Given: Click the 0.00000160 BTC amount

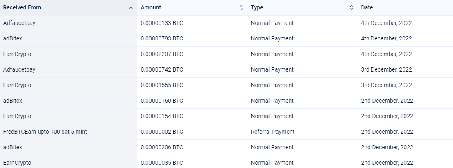Looking at the screenshot, I should point(162,101).
